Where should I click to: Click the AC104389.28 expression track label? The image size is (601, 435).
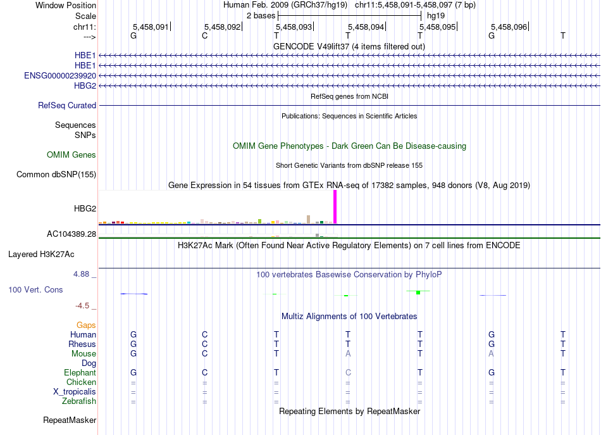click(71, 234)
